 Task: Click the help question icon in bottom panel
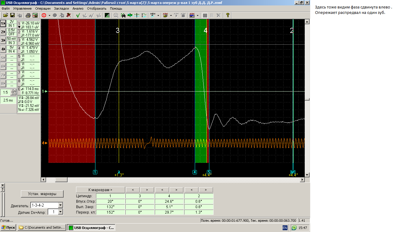tap(2, 190)
